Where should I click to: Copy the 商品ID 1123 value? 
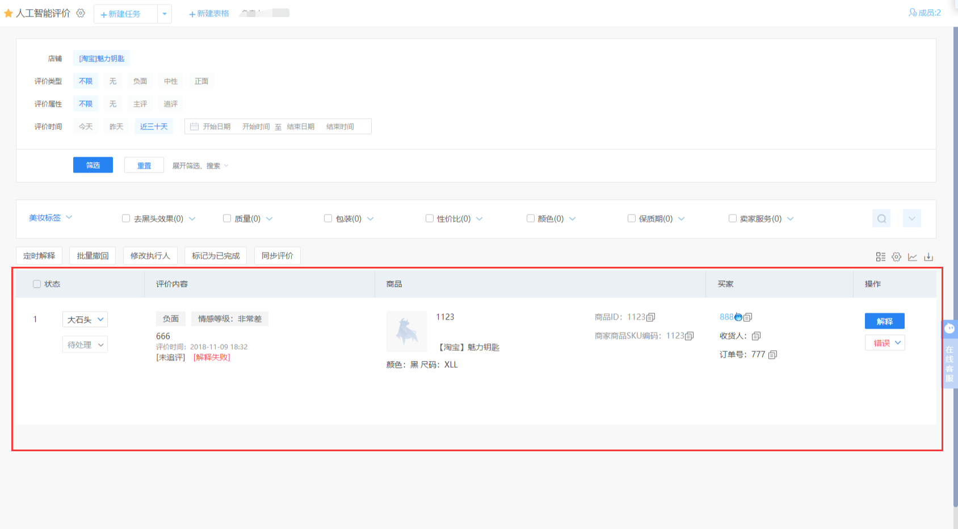651,317
